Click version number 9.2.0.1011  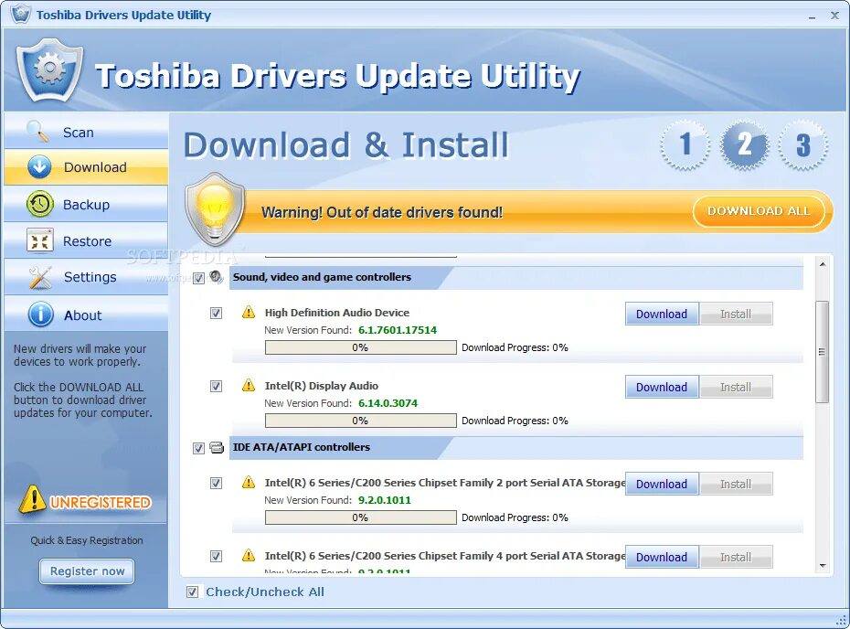point(385,500)
